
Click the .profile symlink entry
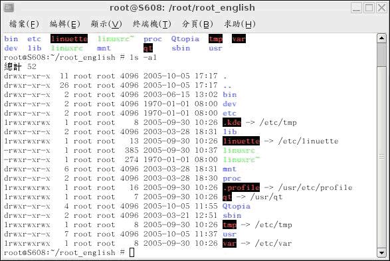tap(241, 187)
